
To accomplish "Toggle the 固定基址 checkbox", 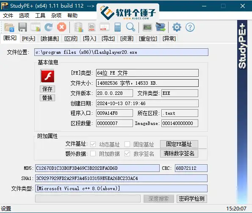I will (127, 144).
